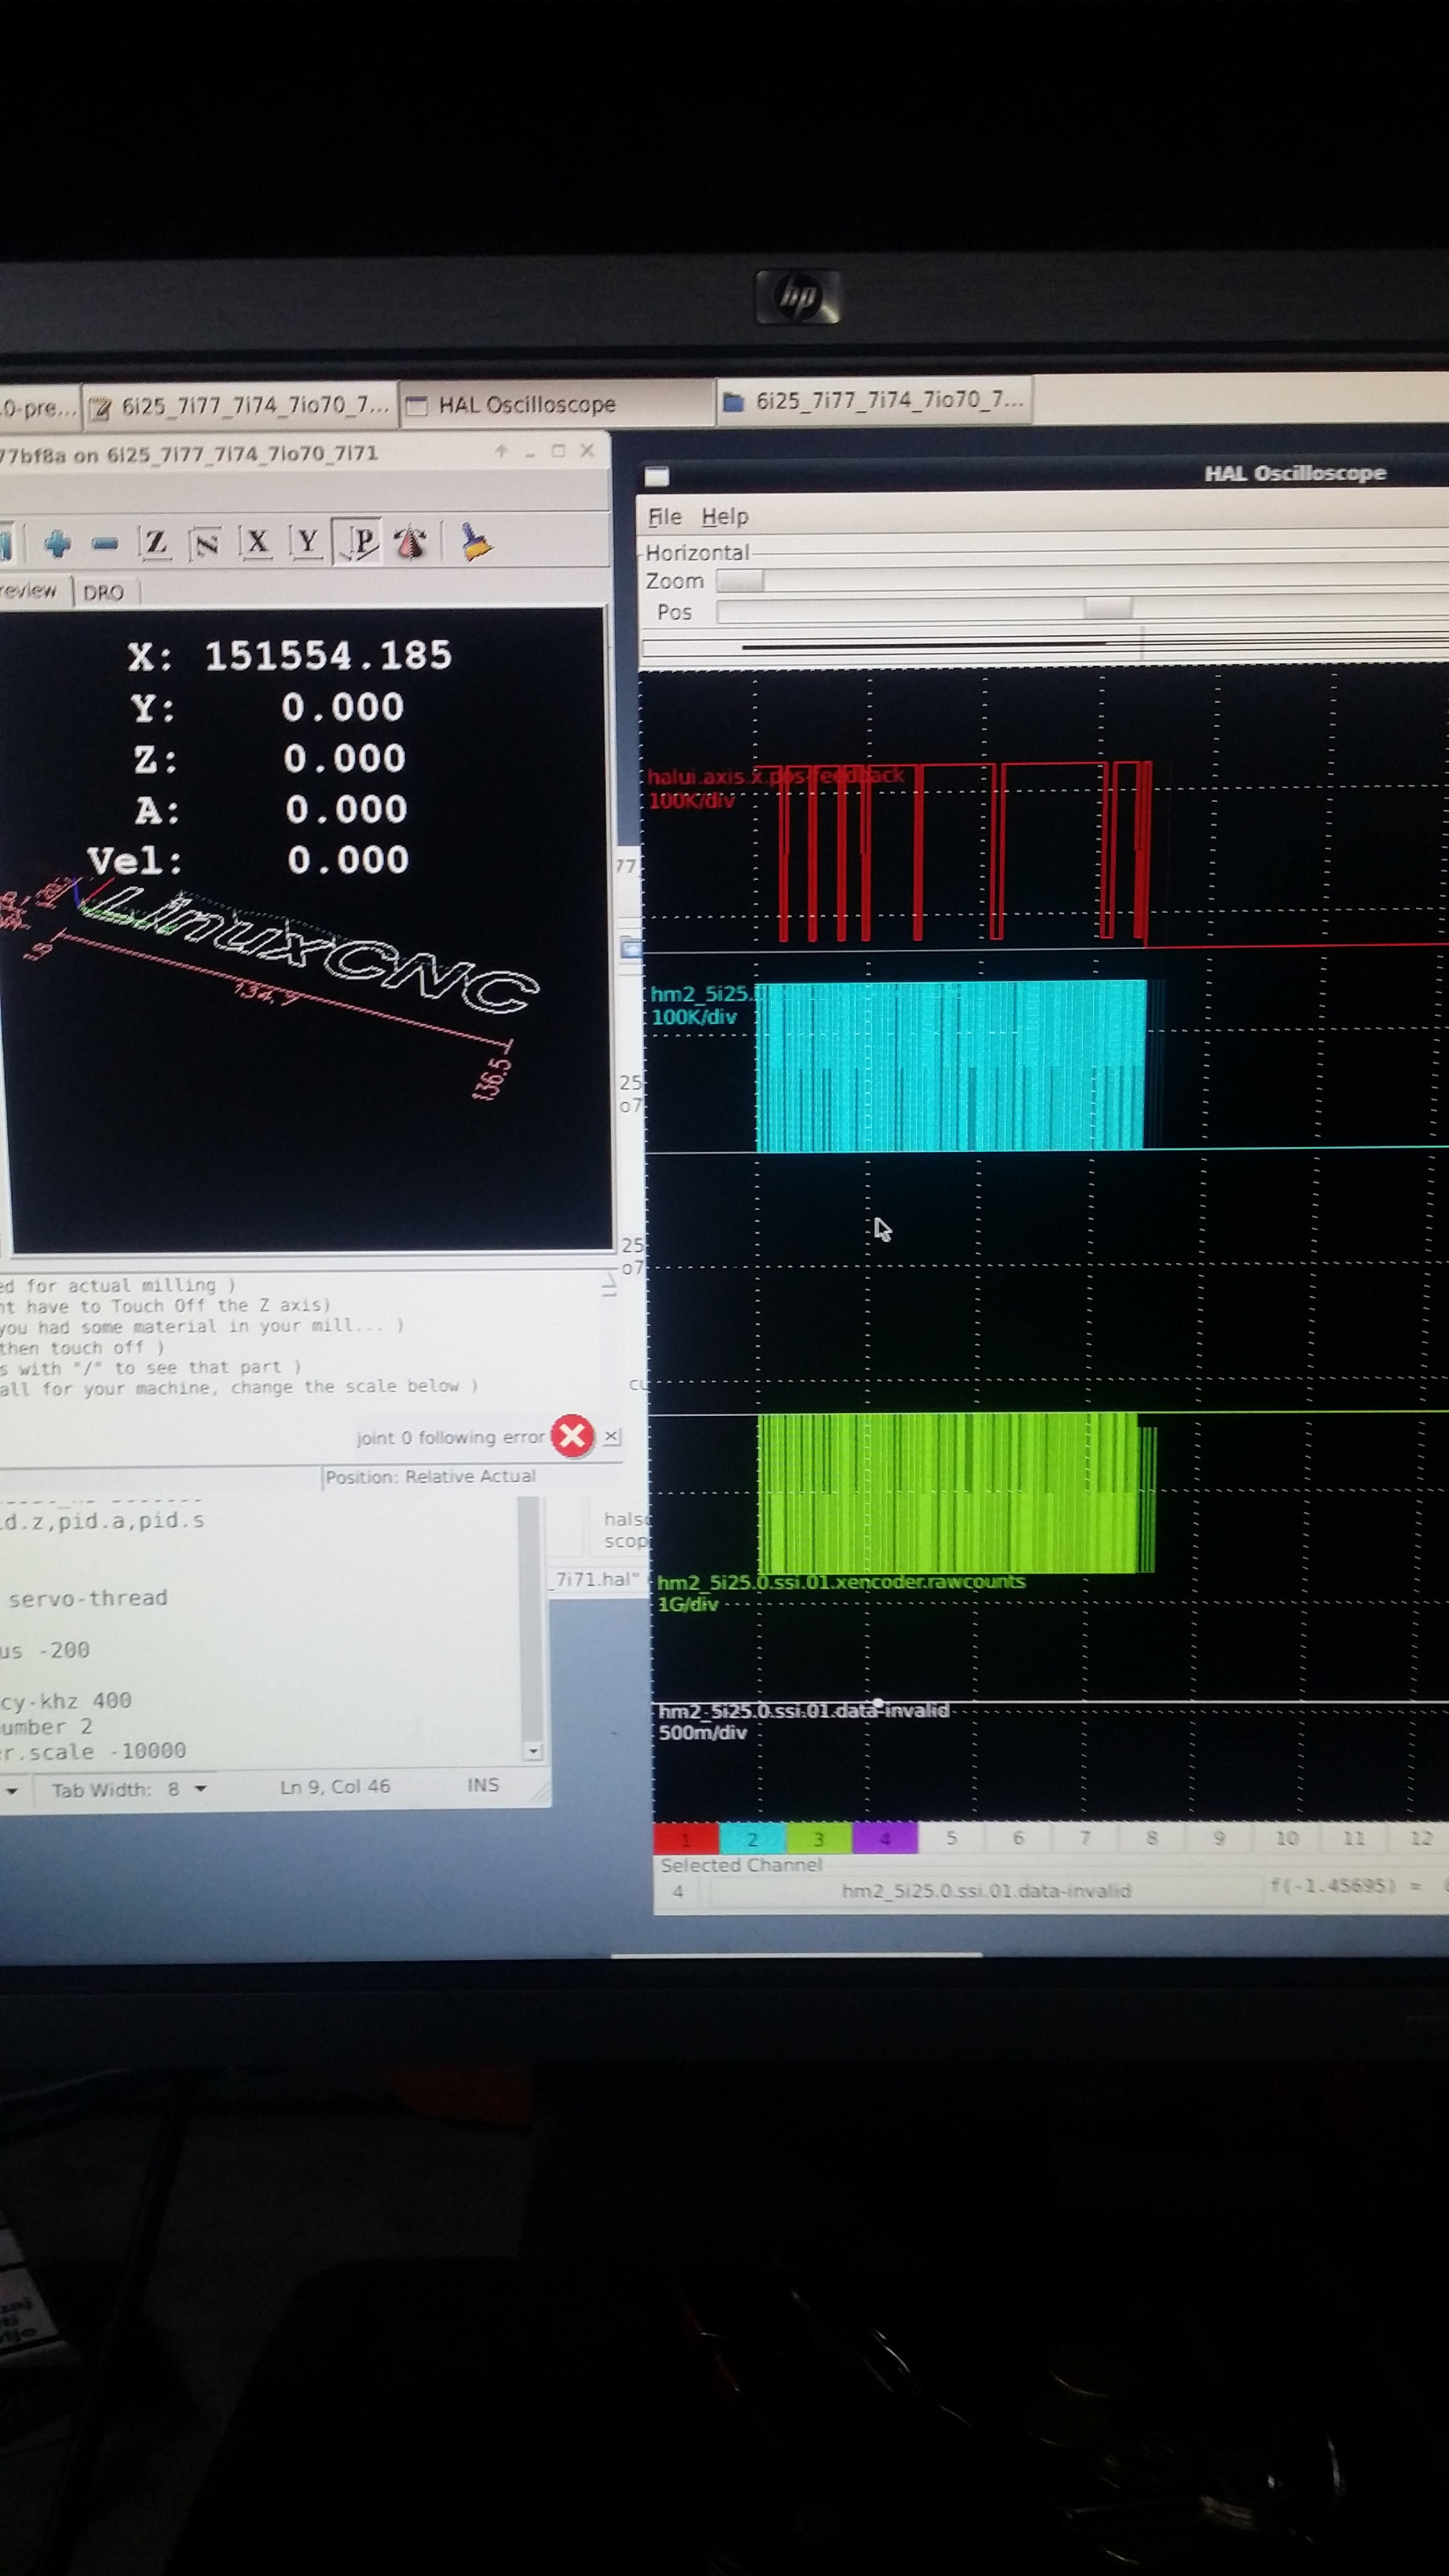
Task: Adjust the Horizontal Pos slider handle
Action: 1108,609
